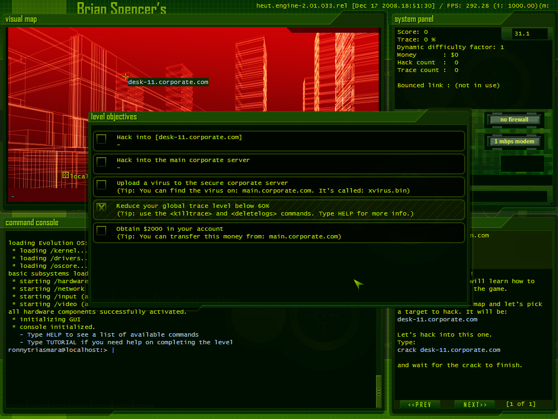This screenshot has width=558, height=419.
Task: Select the localhost node icon on map
Action: tap(65, 175)
